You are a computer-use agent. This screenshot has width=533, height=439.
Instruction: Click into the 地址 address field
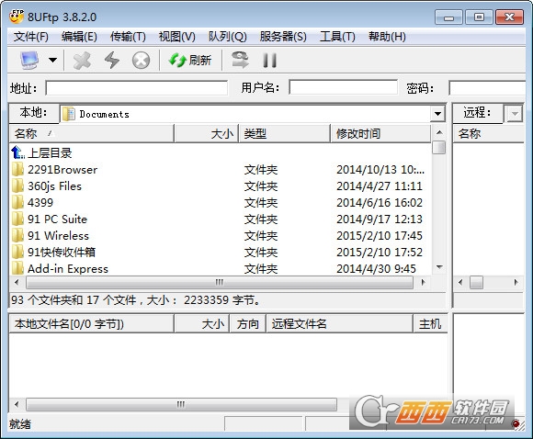[x=137, y=88]
